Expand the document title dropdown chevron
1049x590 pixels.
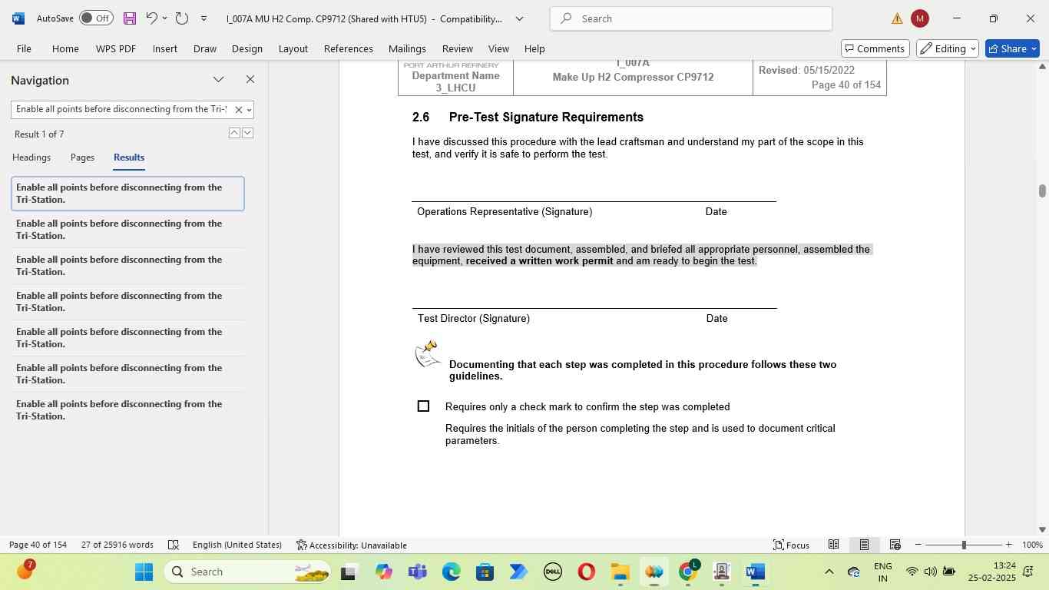click(519, 18)
